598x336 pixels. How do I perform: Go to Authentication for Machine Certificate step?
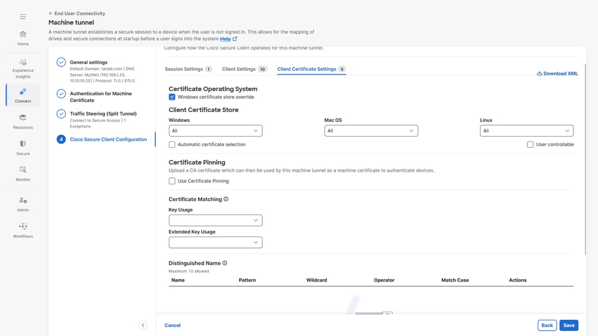[x=101, y=97]
